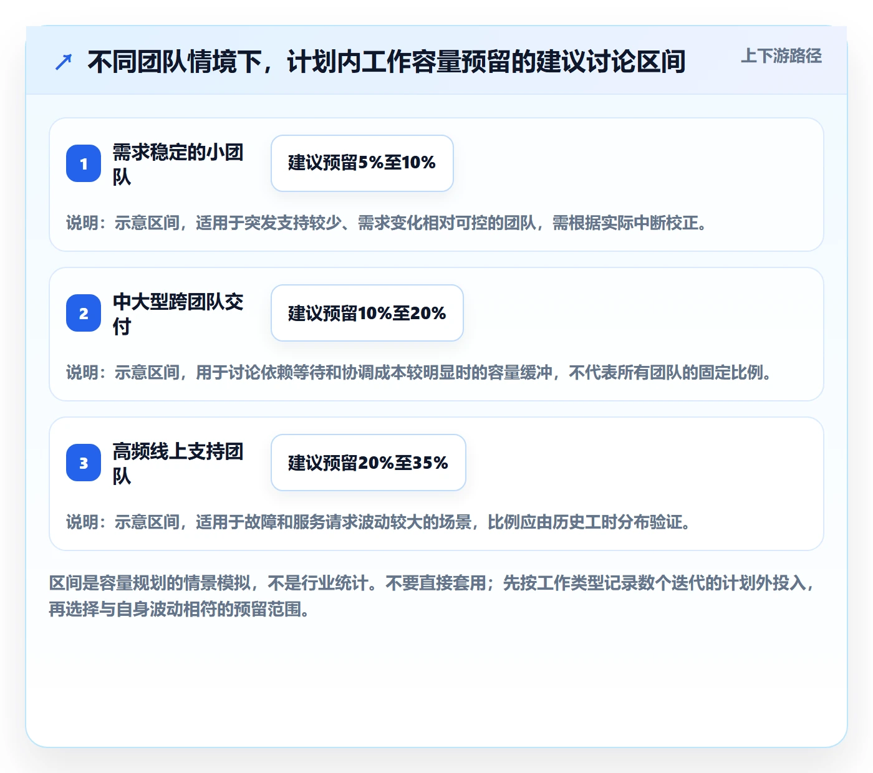
Task: Click the blue number 2 badge
Action: (84, 313)
